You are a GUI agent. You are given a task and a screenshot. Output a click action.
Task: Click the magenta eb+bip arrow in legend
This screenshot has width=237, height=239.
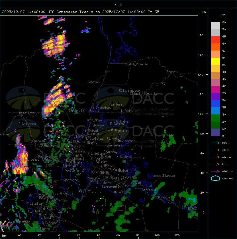215,171
